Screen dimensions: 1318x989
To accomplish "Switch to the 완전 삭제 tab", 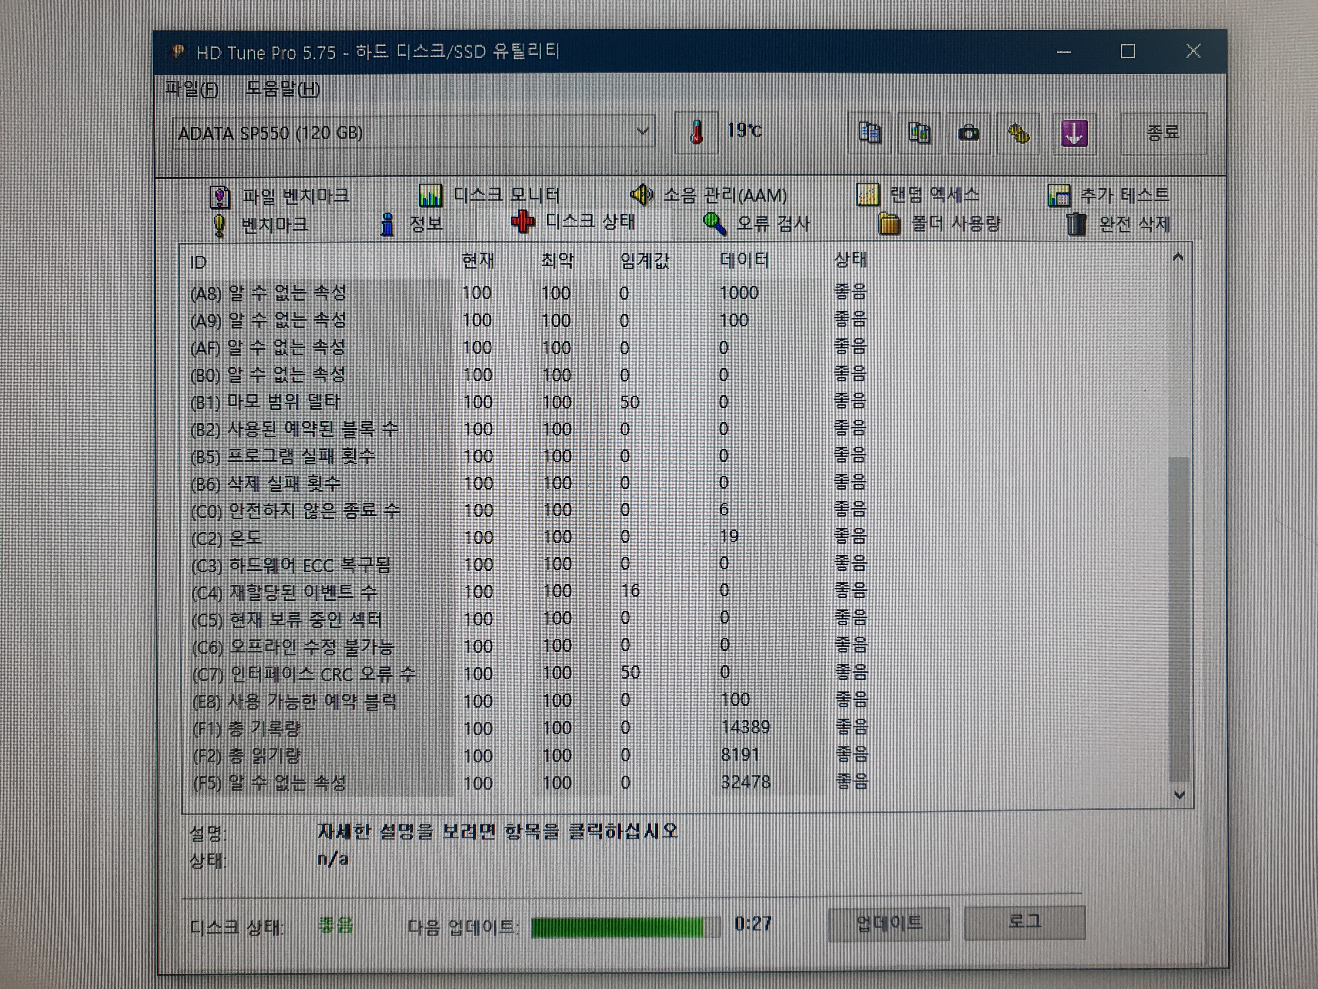I will (x=1118, y=224).
